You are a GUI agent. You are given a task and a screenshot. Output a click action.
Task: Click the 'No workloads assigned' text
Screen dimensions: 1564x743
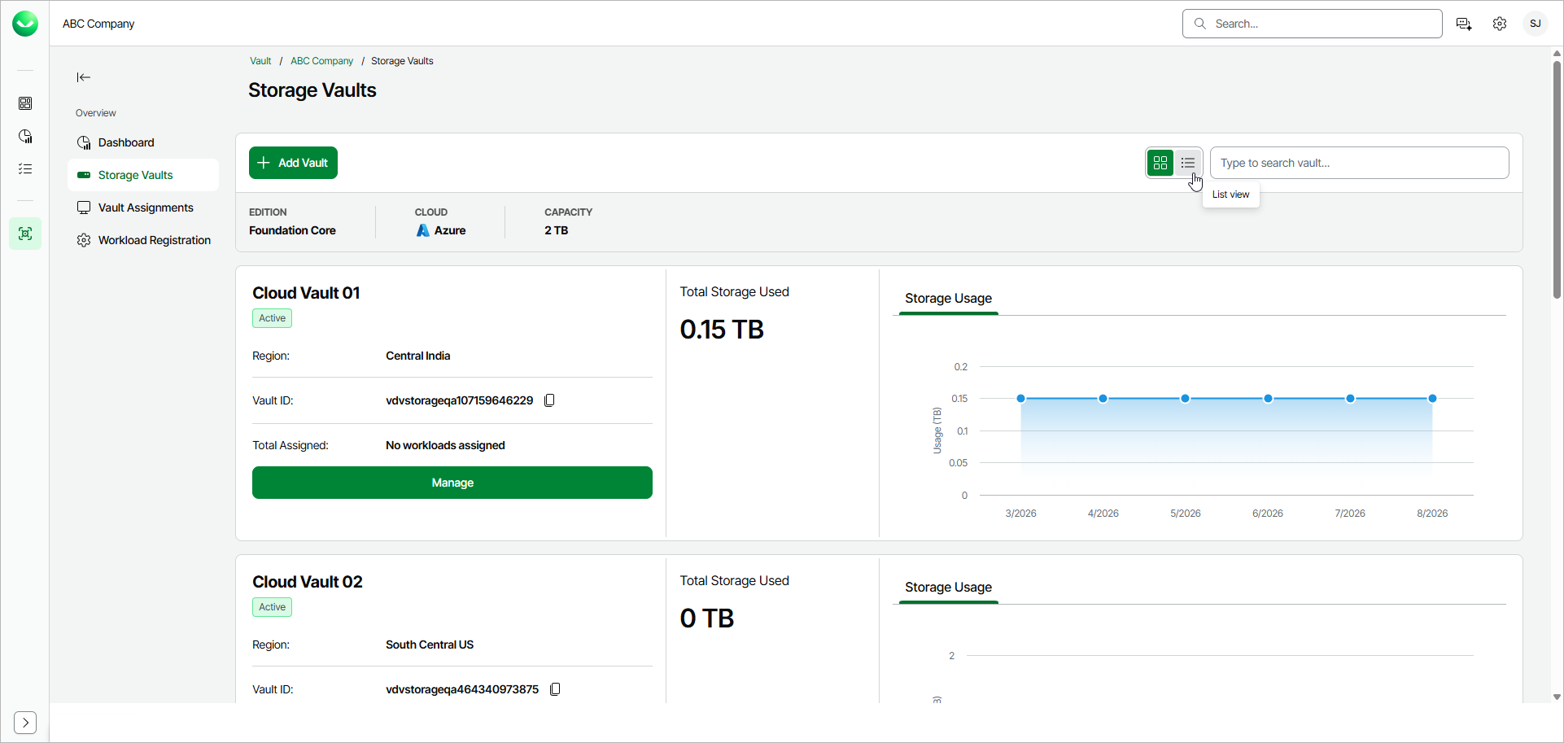coord(445,445)
